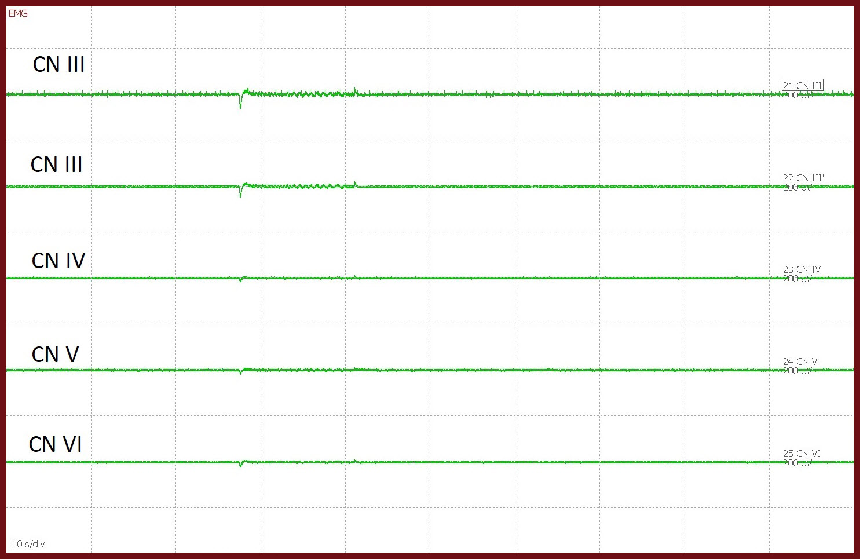
Task: Click the large CN III annotation on second trace
Action: [56, 165]
